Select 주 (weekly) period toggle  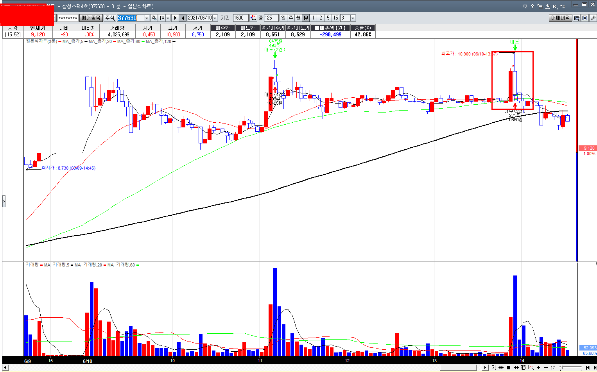[290, 18]
